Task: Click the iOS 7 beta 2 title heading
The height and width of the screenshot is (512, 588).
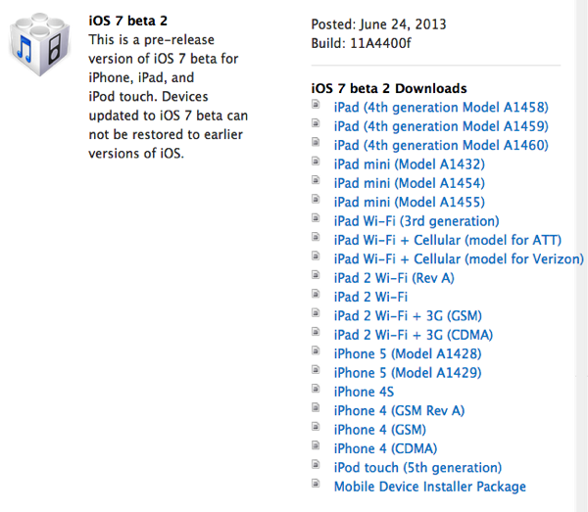Action: [x=127, y=21]
